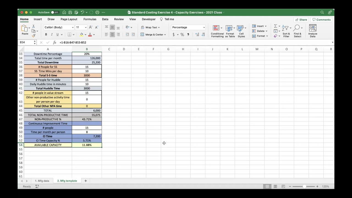Open the Merge & Center dropdown arrow
The height and width of the screenshot is (198, 352).
tap(165, 35)
